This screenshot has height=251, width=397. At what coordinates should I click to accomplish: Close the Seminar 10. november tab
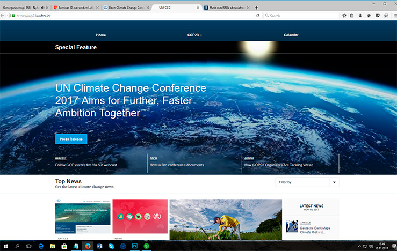pyautogui.click(x=97, y=8)
